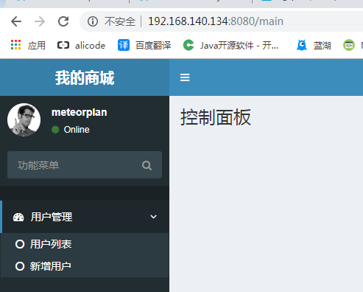Click the browser forward arrow
Image resolution: width=363 pixels, height=292 pixels.
(x=40, y=21)
